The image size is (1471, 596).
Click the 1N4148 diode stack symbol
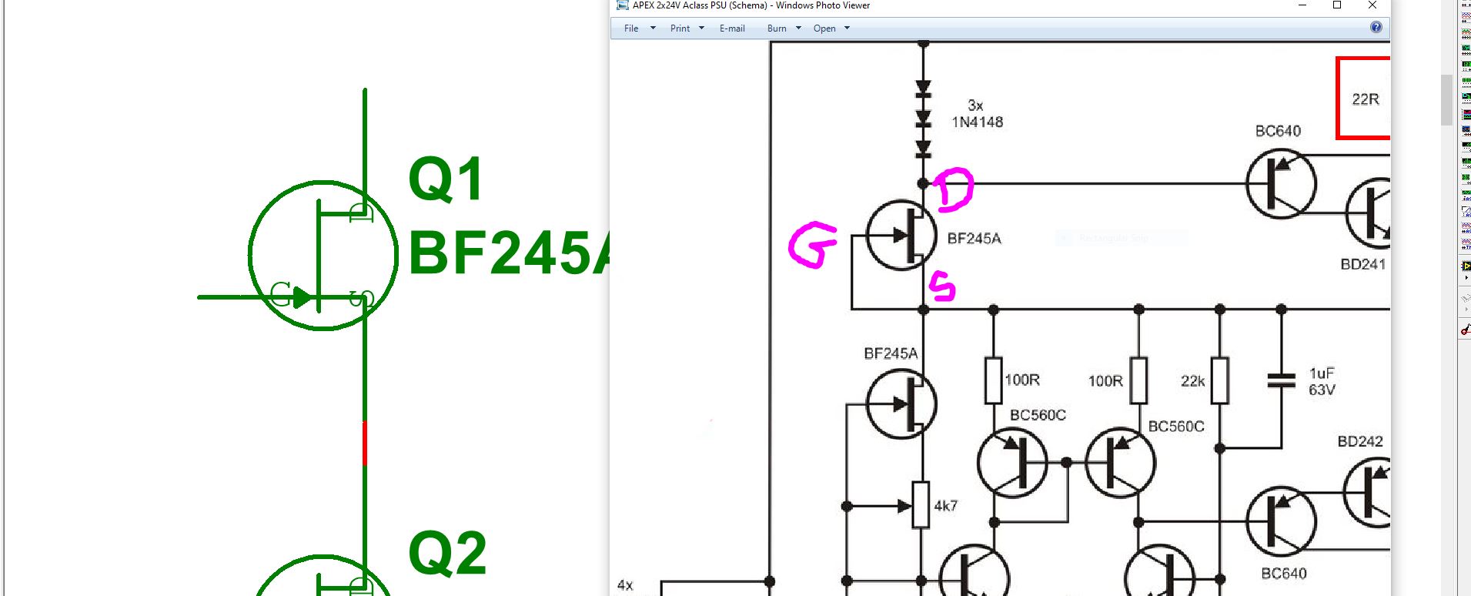pyautogui.click(x=924, y=119)
